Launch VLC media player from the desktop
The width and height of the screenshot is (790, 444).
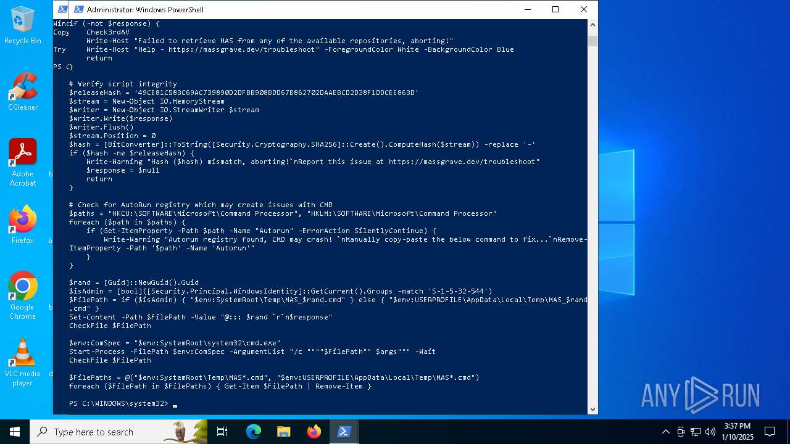[23, 363]
